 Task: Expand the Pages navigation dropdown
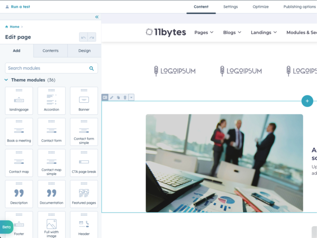click(204, 32)
